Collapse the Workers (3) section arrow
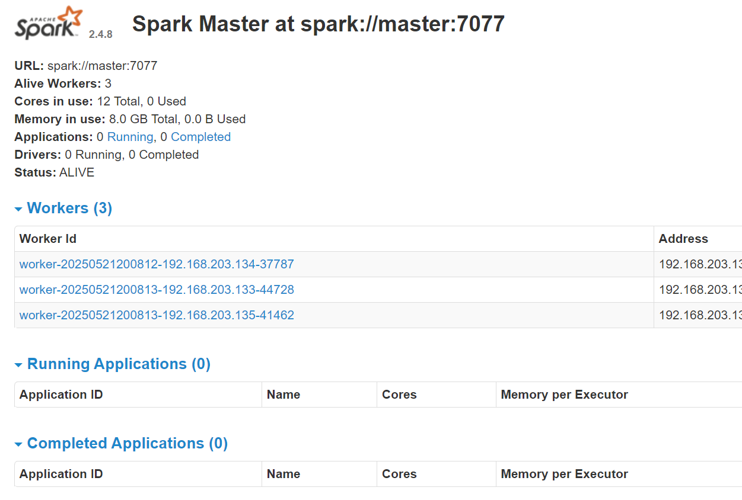 [18, 209]
